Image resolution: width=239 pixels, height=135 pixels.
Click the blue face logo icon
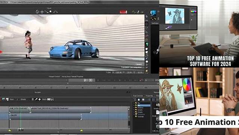click(x=153, y=13)
